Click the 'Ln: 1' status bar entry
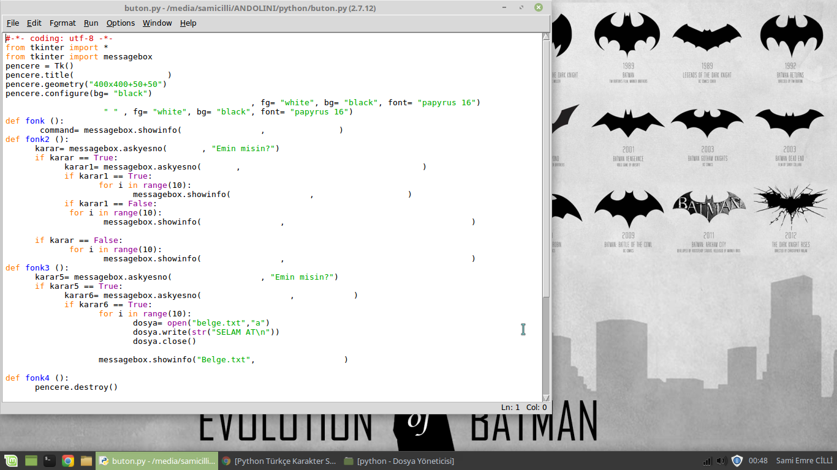This screenshot has height=470, width=837. pos(510,407)
